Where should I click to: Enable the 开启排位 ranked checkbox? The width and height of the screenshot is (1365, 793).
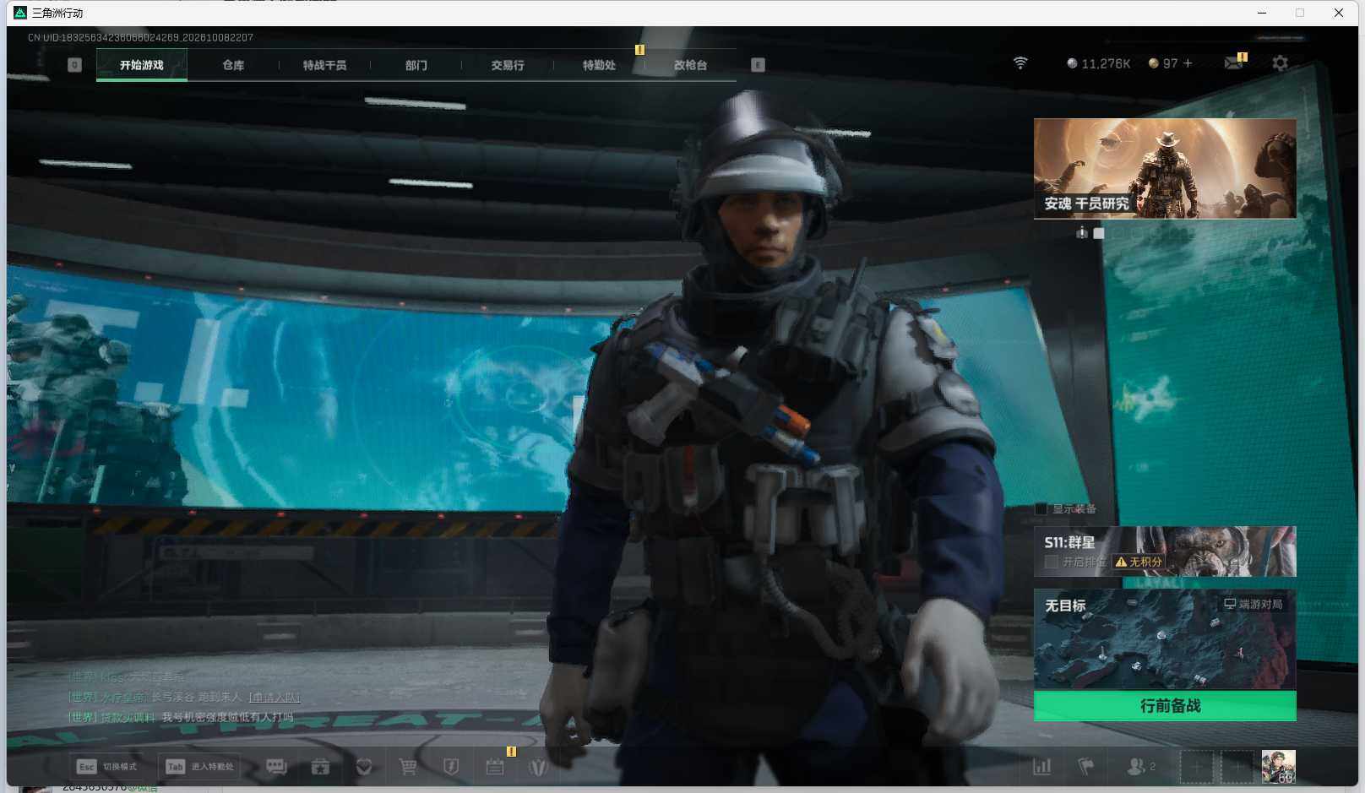1052,562
